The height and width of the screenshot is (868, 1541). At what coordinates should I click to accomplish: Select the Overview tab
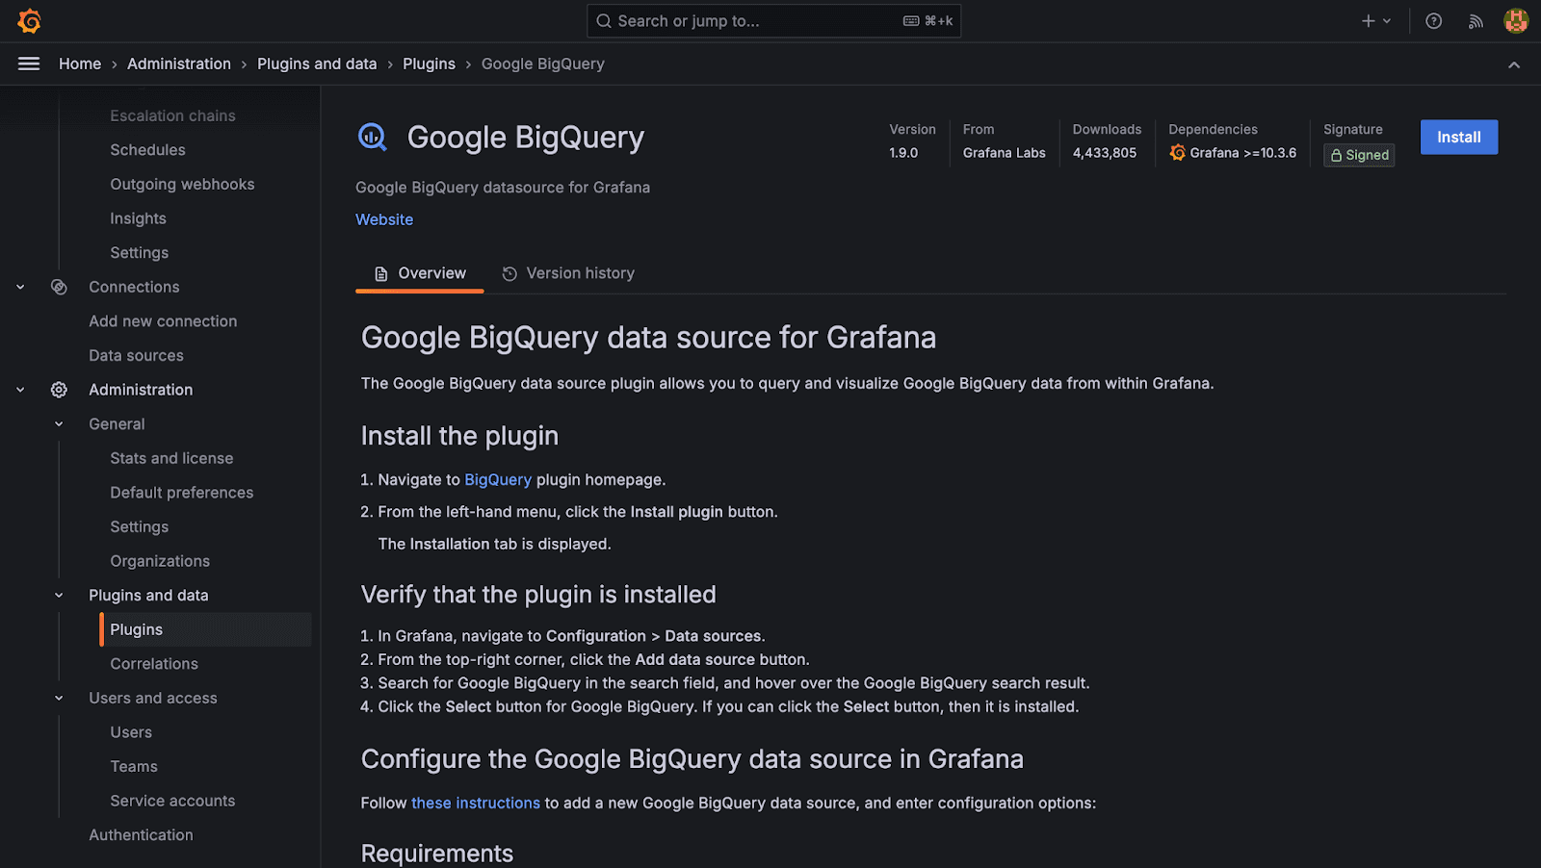pyautogui.click(x=420, y=272)
